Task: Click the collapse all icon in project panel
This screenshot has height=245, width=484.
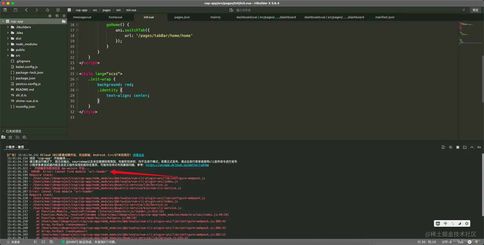Action: pyautogui.click(x=57, y=16)
